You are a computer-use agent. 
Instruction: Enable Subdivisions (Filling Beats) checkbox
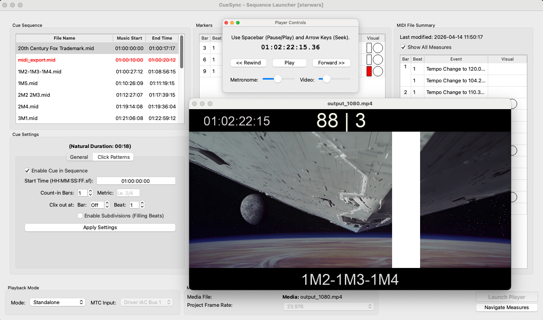(x=80, y=216)
